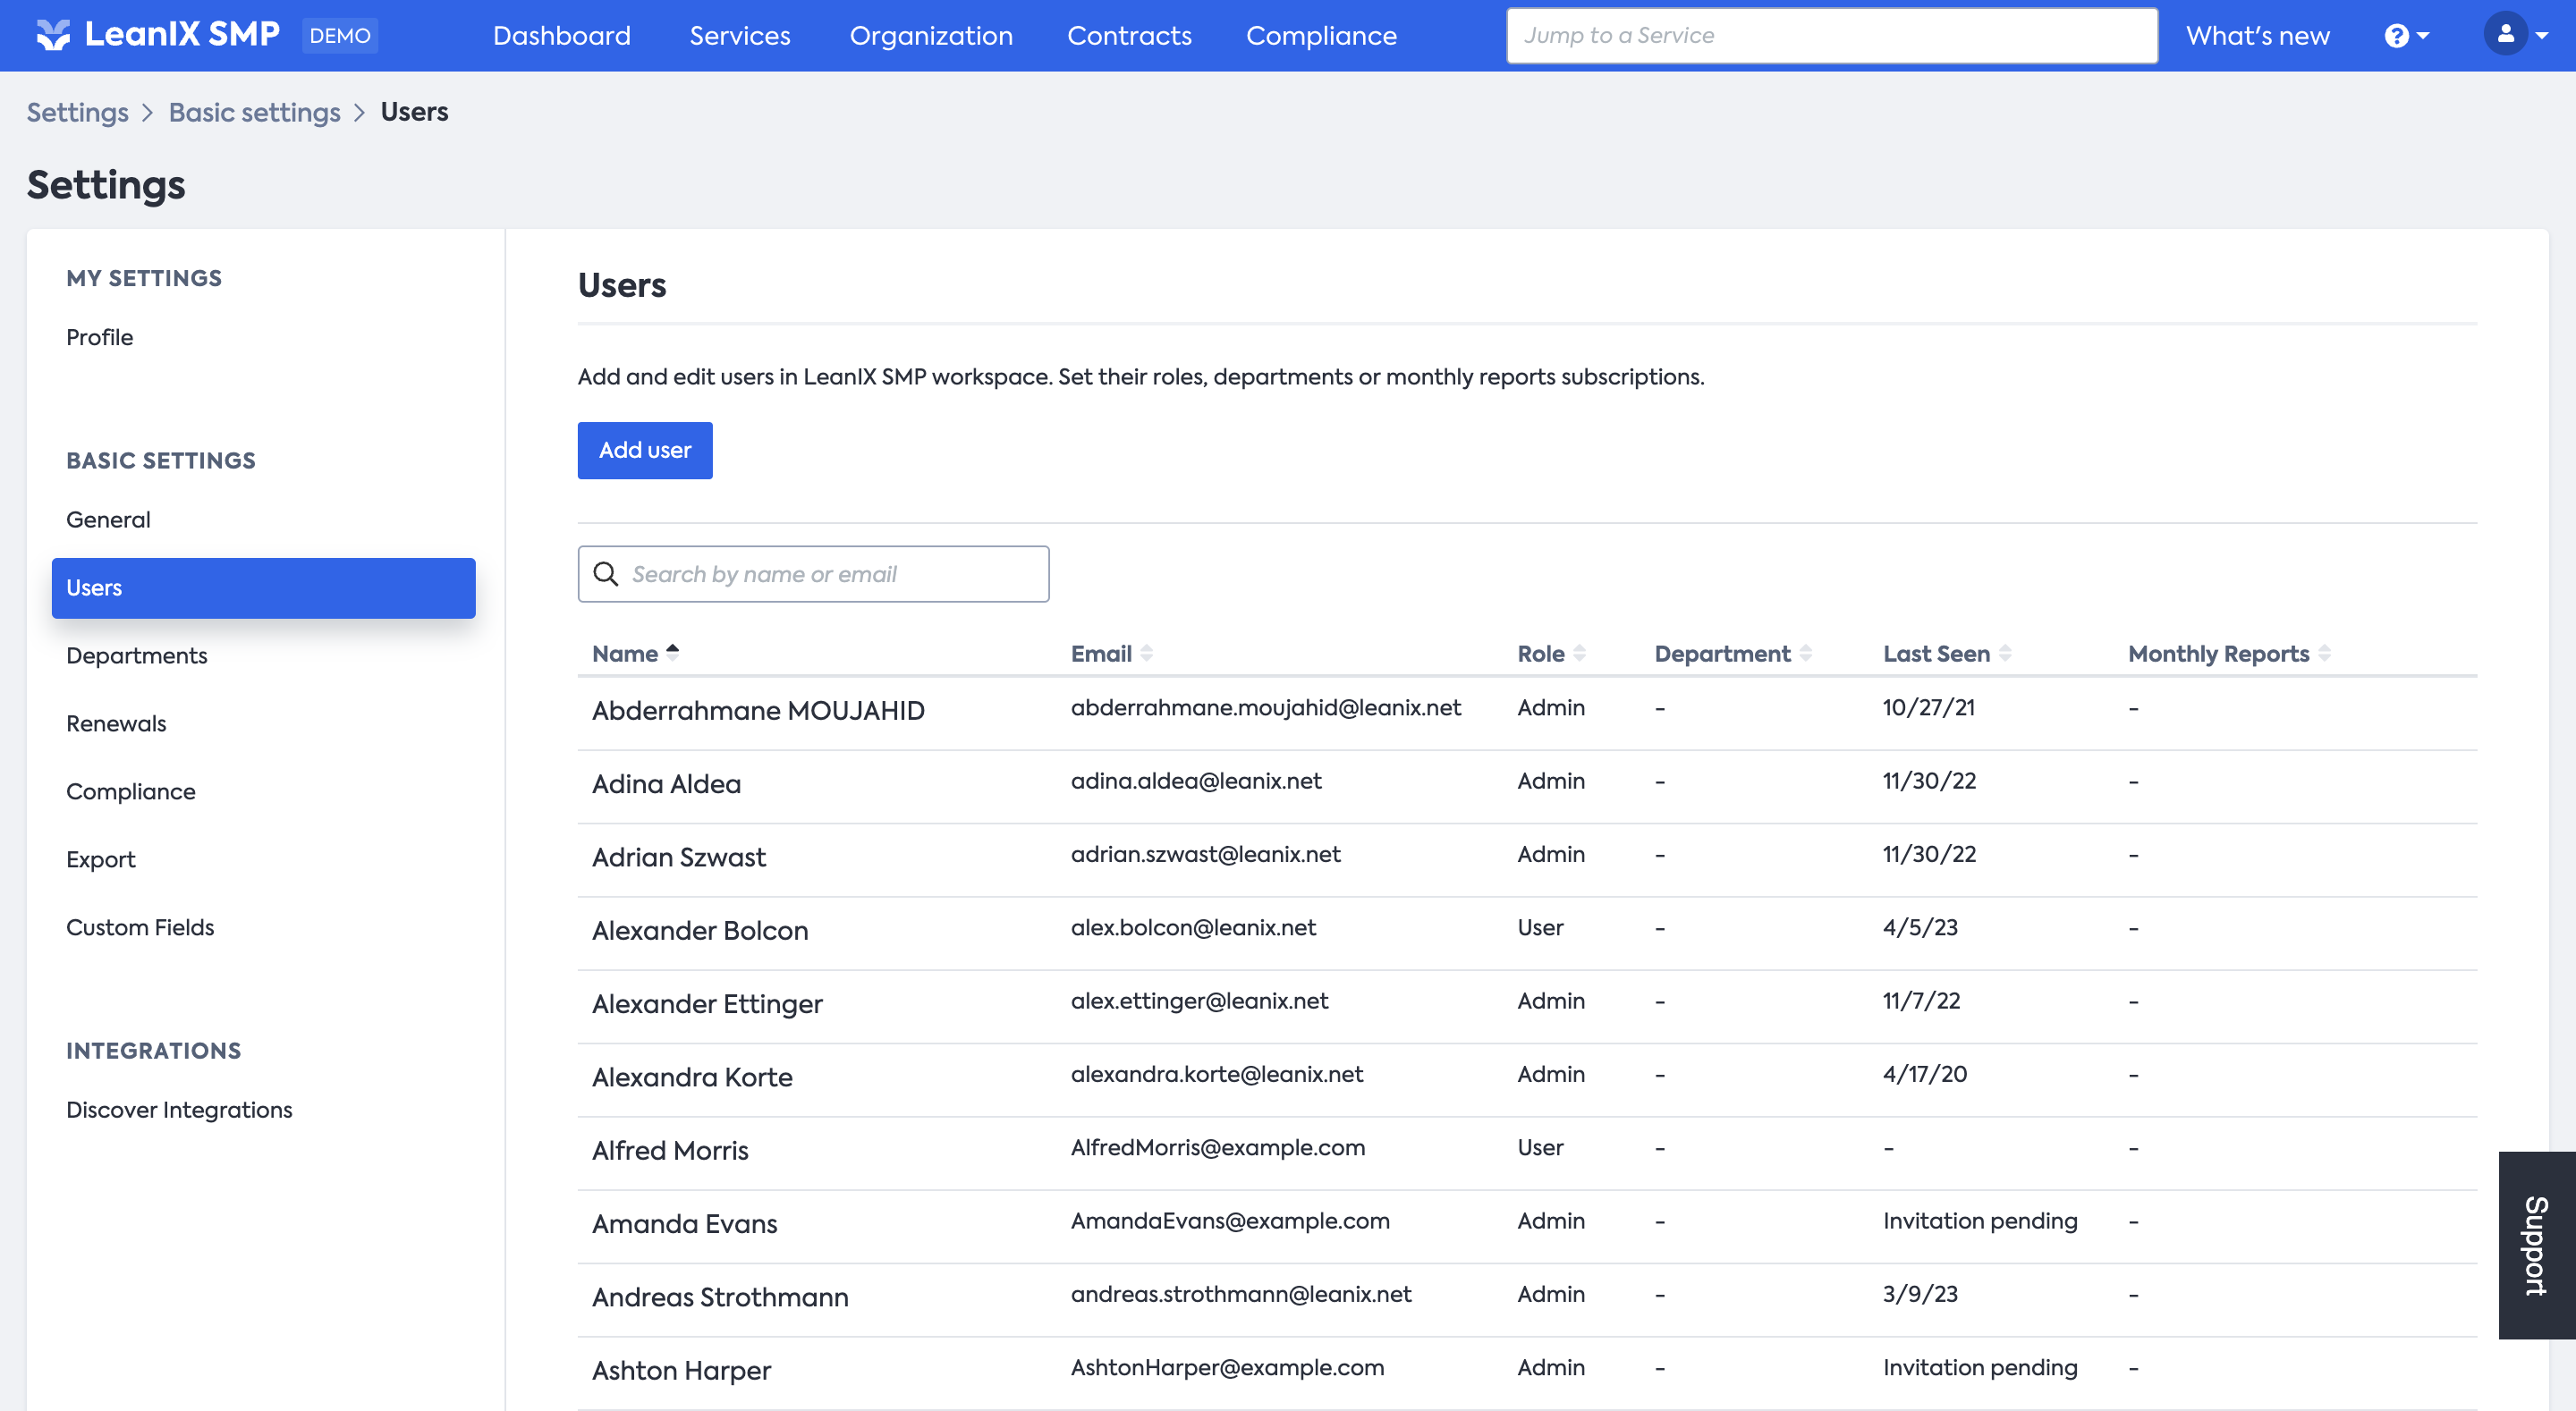Screen dimensions: 2576x1411
Task: Sort users by Department column
Action: coord(1806,654)
